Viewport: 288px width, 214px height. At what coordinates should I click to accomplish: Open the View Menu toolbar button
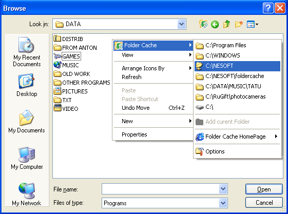coord(253,24)
